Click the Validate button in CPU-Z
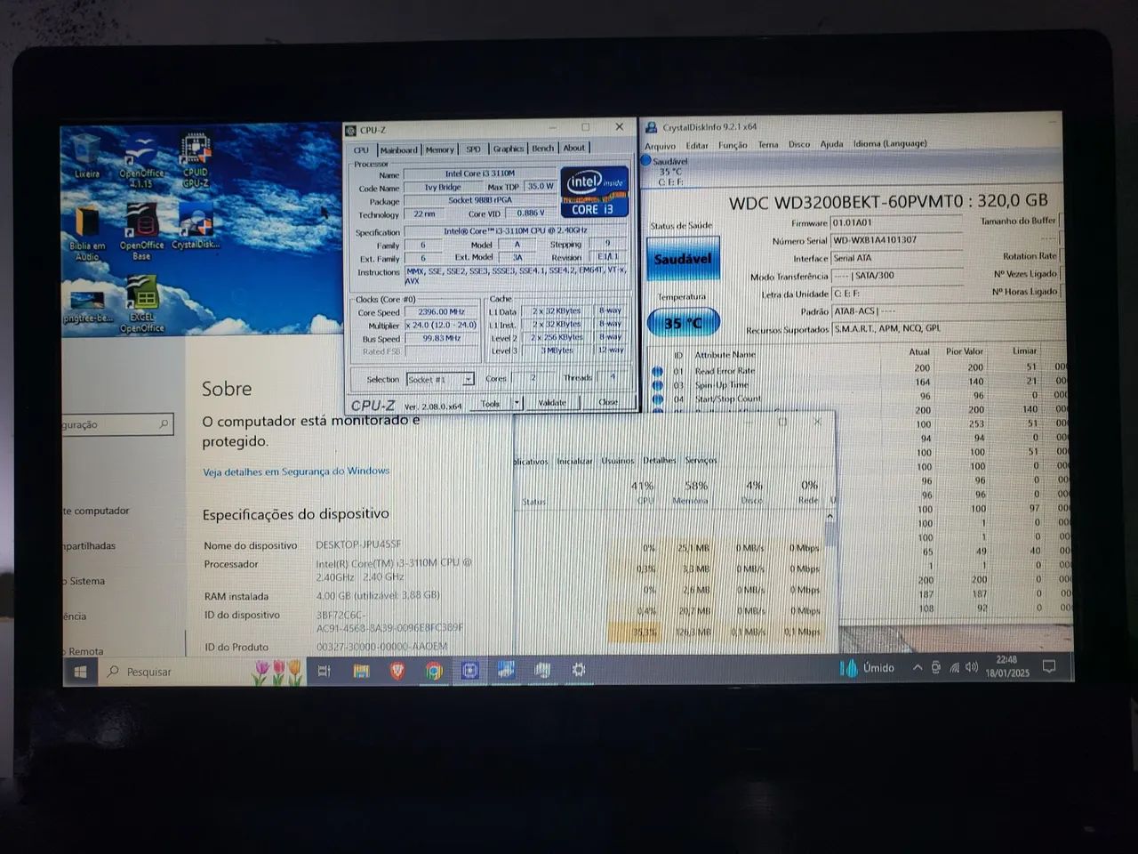 (553, 402)
